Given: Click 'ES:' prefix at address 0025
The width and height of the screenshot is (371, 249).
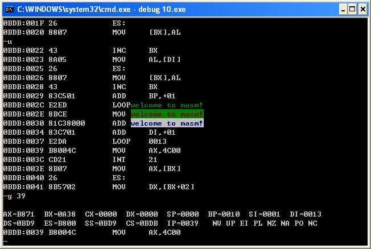Looking at the screenshot, I should (119, 69).
